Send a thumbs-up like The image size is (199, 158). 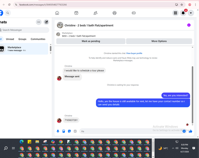click(x=190, y=131)
